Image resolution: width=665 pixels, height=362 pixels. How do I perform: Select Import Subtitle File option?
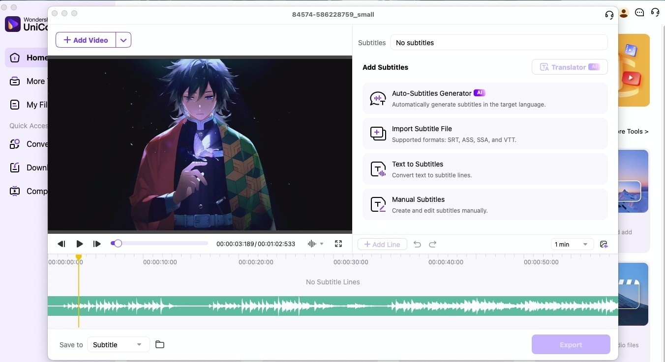tap(485, 134)
